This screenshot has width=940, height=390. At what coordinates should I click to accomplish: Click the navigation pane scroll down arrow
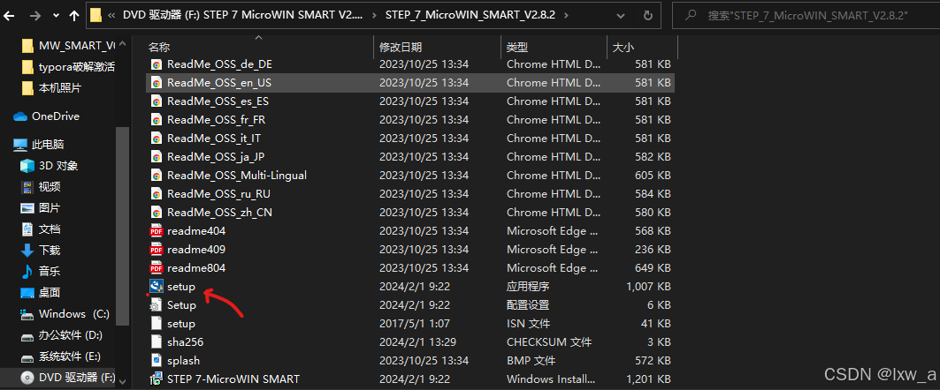(x=123, y=380)
